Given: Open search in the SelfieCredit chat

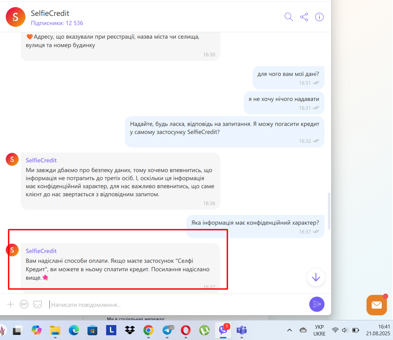Looking at the screenshot, I should point(289,17).
